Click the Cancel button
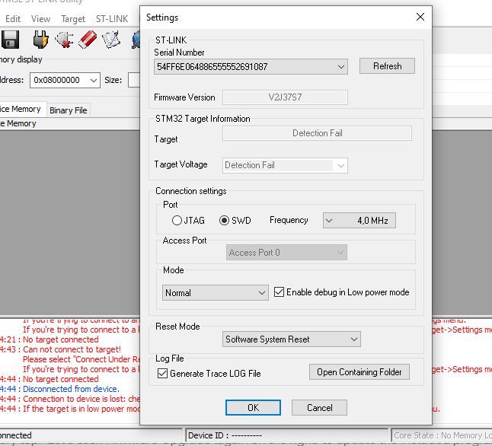The width and height of the screenshot is (492, 446). [x=319, y=407]
